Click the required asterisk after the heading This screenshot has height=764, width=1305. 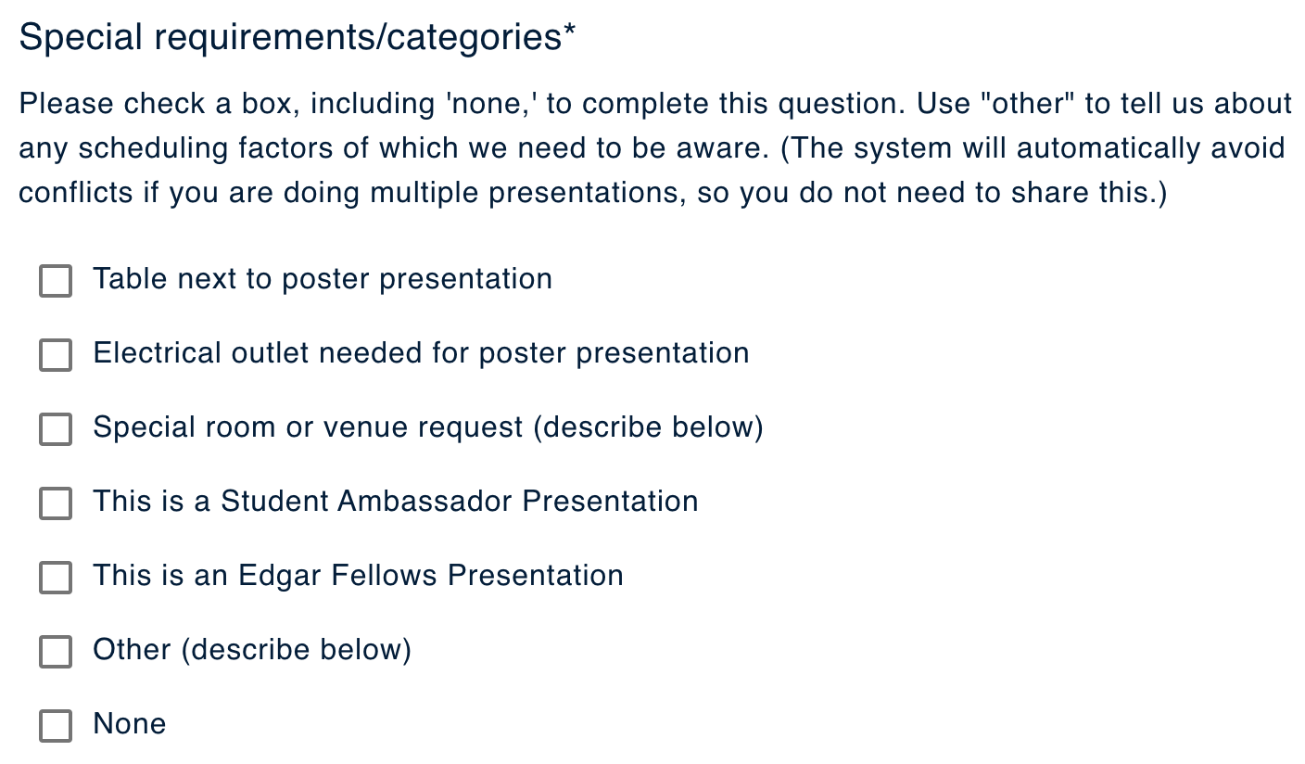(x=569, y=34)
